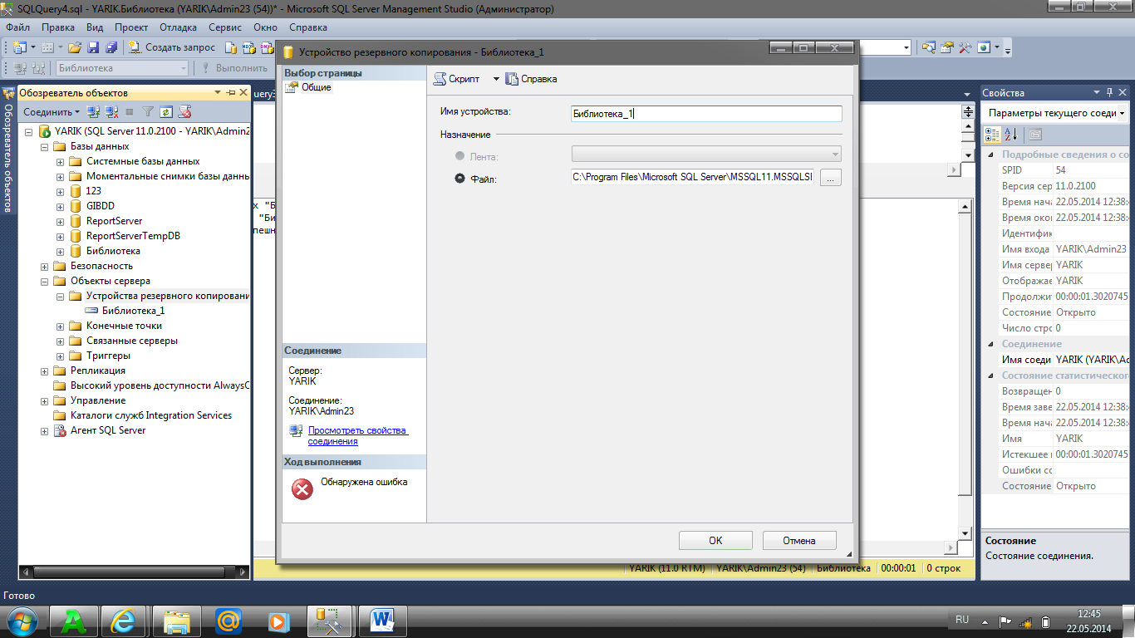This screenshot has height=638, width=1135.
Task: Expand the Безопасность folder node
Action: click(x=45, y=267)
